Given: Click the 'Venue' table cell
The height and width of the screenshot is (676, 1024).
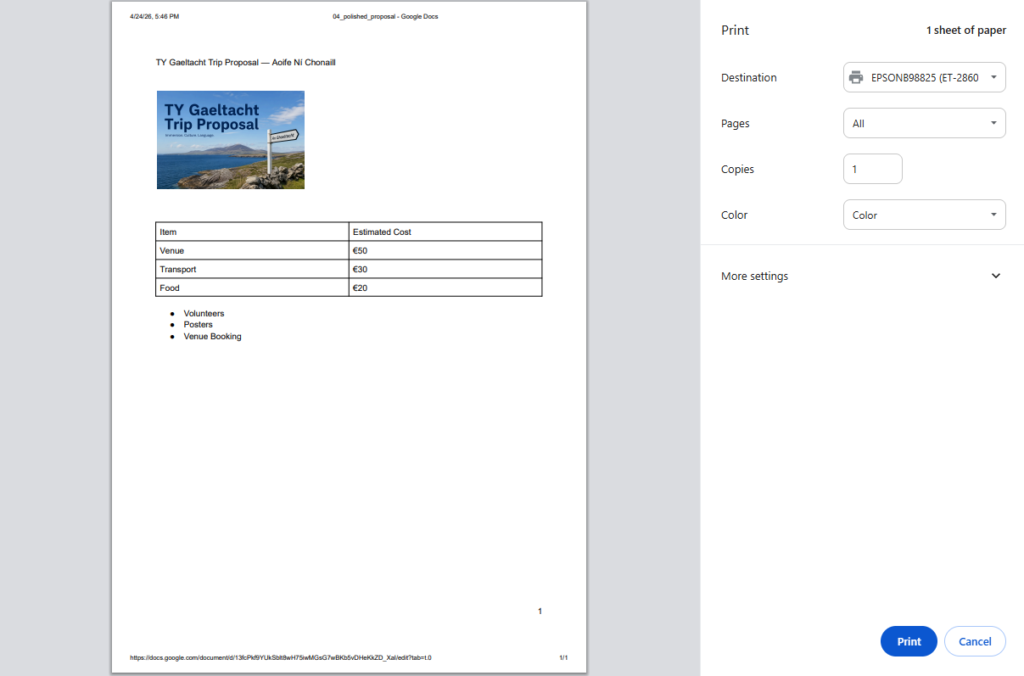Looking at the screenshot, I should (x=252, y=250).
